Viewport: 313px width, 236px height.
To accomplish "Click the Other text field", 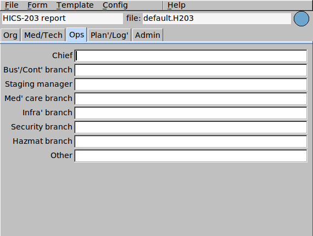I will pyautogui.click(x=191, y=156).
